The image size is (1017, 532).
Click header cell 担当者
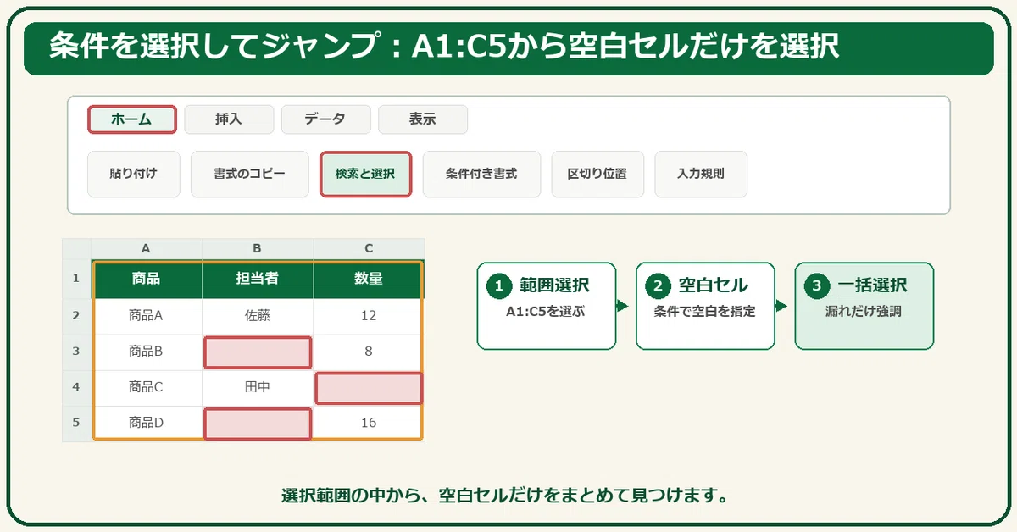click(x=258, y=280)
